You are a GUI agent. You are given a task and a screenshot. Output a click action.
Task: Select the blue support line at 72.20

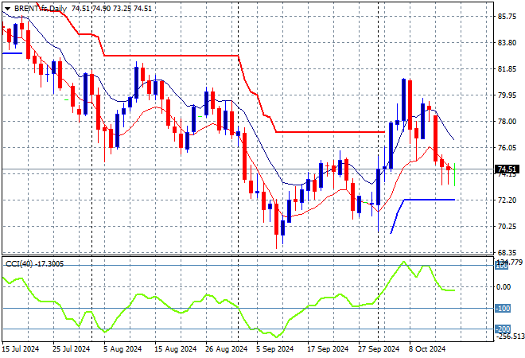click(x=430, y=200)
